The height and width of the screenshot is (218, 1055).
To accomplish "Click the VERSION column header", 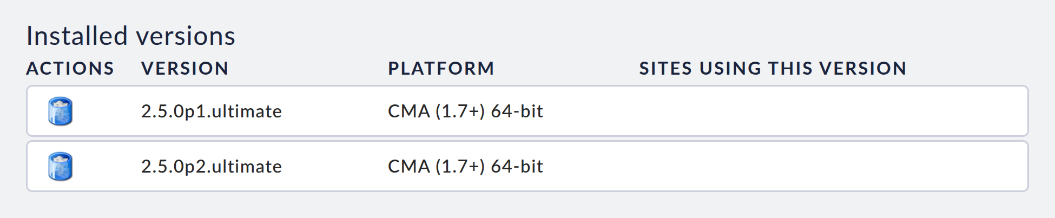I will 184,69.
